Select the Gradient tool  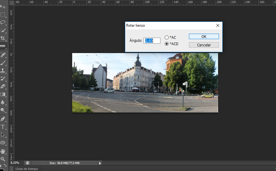click(3, 95)
